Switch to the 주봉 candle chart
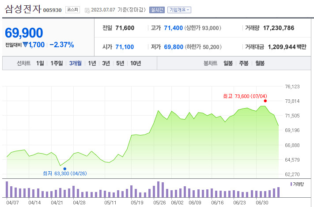This screenshot has height=207, width=314. [x=244, y=63]
